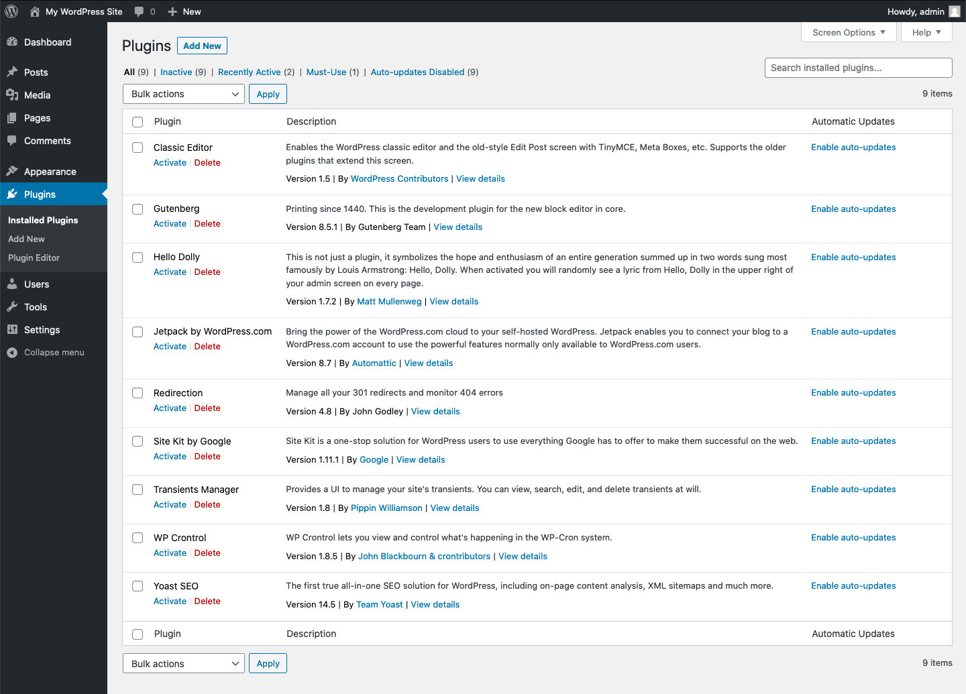Click the Posts pushpin icon
Viewport: 966px width, 694px height.
point(12,72)
